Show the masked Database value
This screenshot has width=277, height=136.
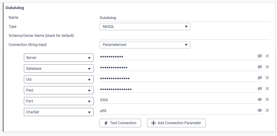tap(259, 67)
